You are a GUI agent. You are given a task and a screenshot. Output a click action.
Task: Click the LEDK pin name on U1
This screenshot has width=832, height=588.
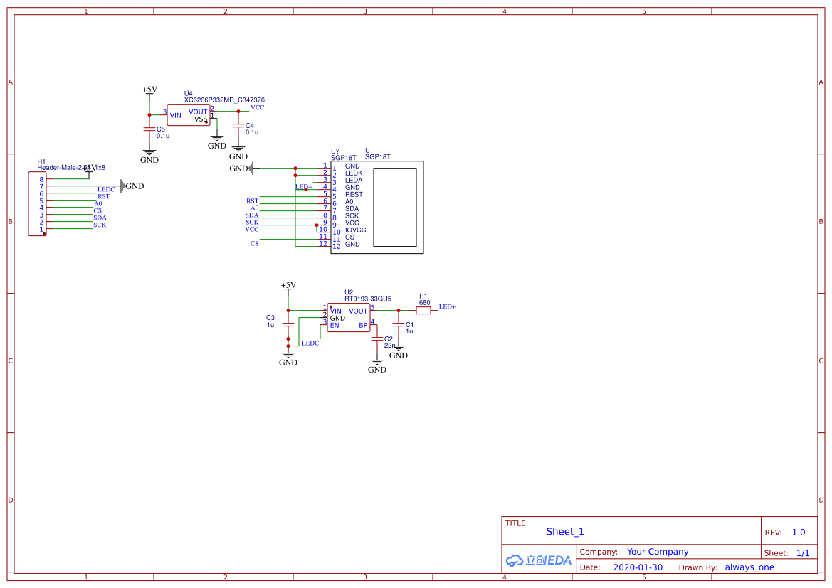(354, 173)
